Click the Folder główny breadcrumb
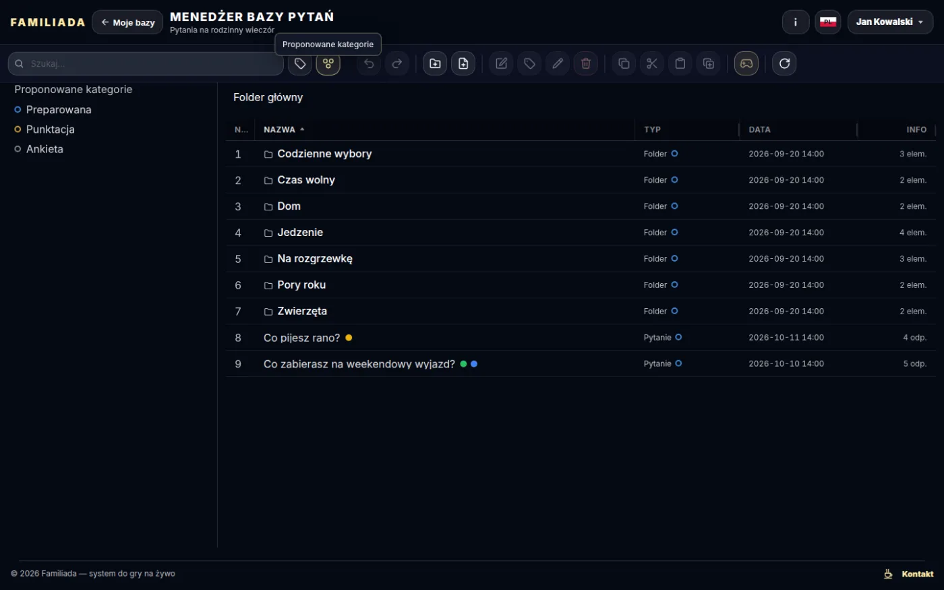944x590 pixels. [268, 97]
